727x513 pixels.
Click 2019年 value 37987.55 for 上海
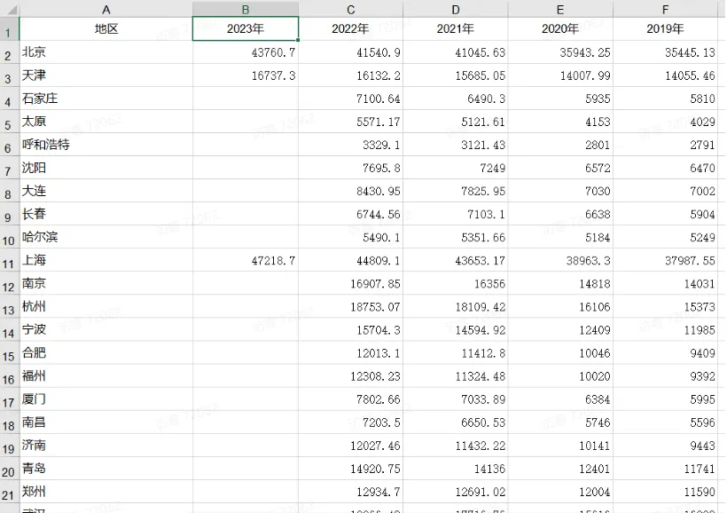tap(665, 260)
